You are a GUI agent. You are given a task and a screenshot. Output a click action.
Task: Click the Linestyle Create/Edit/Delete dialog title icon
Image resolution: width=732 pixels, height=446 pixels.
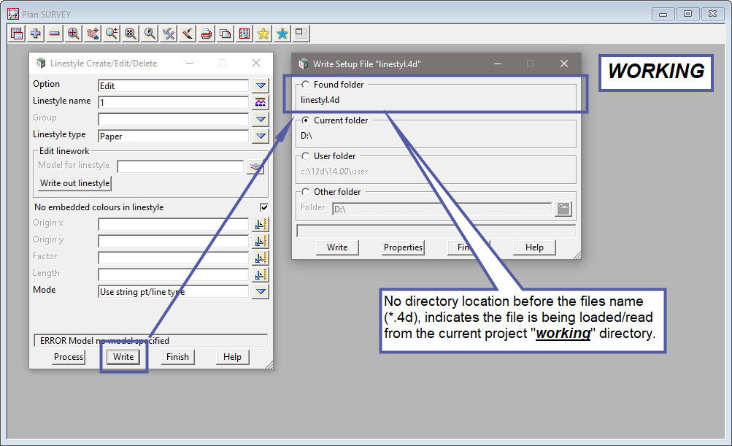(41, 63)
